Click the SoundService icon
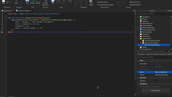This screenshot has width=172, height=97. 141,49
